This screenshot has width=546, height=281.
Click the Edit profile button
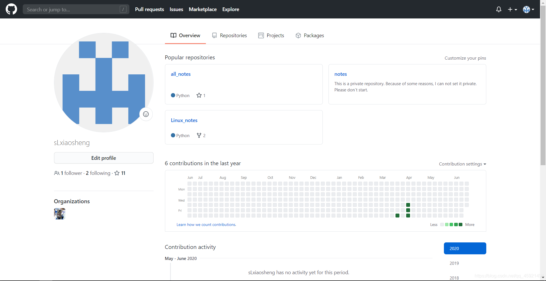coord(104,158)
